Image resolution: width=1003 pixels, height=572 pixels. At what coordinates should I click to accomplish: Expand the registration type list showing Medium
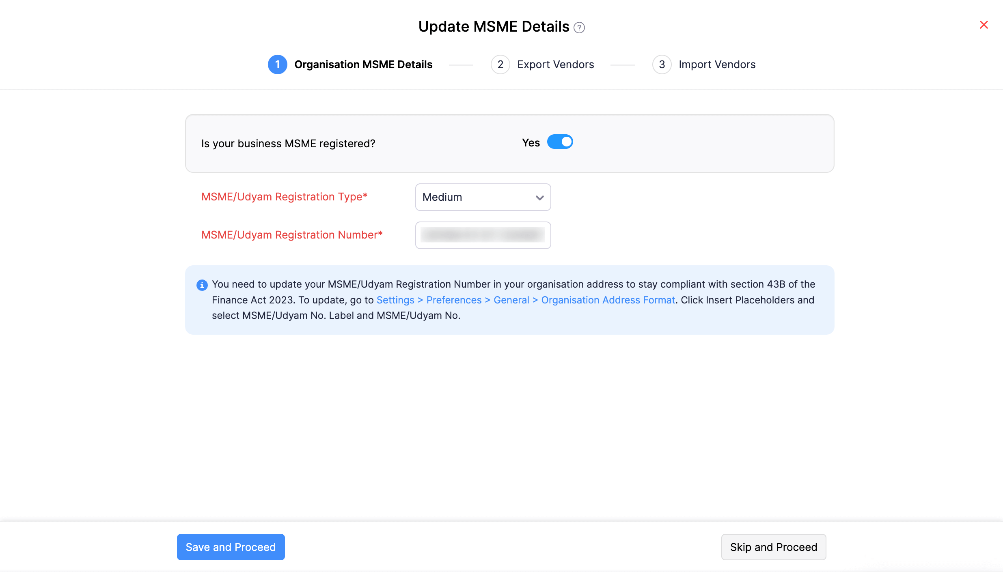pos(483,197)
